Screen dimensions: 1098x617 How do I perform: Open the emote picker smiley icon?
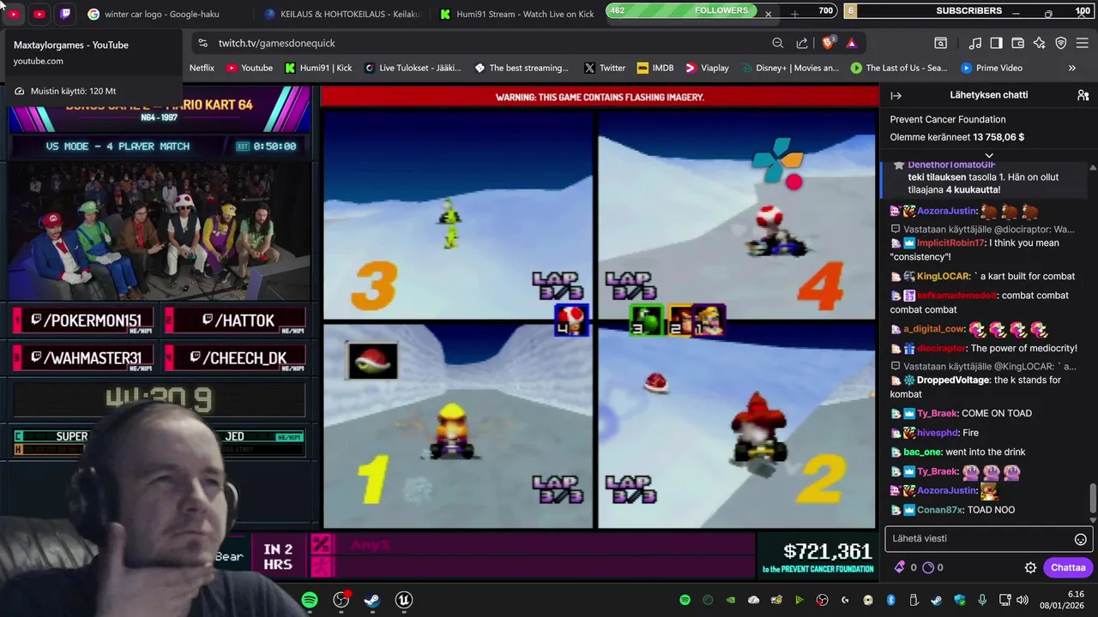point(1081,539)
